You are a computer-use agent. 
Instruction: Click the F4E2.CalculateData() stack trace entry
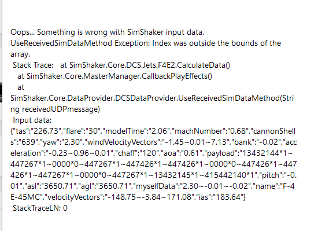pos(145,65)
